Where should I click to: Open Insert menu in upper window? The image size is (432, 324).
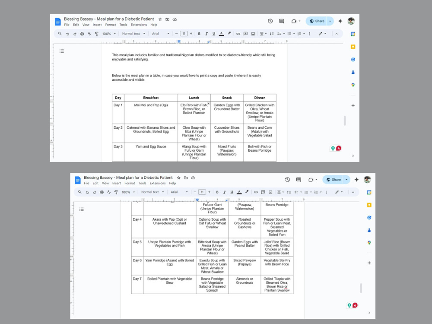click(x=97, y=25)
